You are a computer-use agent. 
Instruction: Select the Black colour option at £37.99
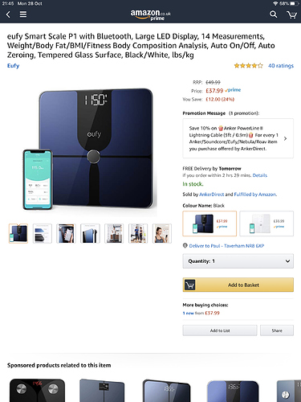(209, 224)
